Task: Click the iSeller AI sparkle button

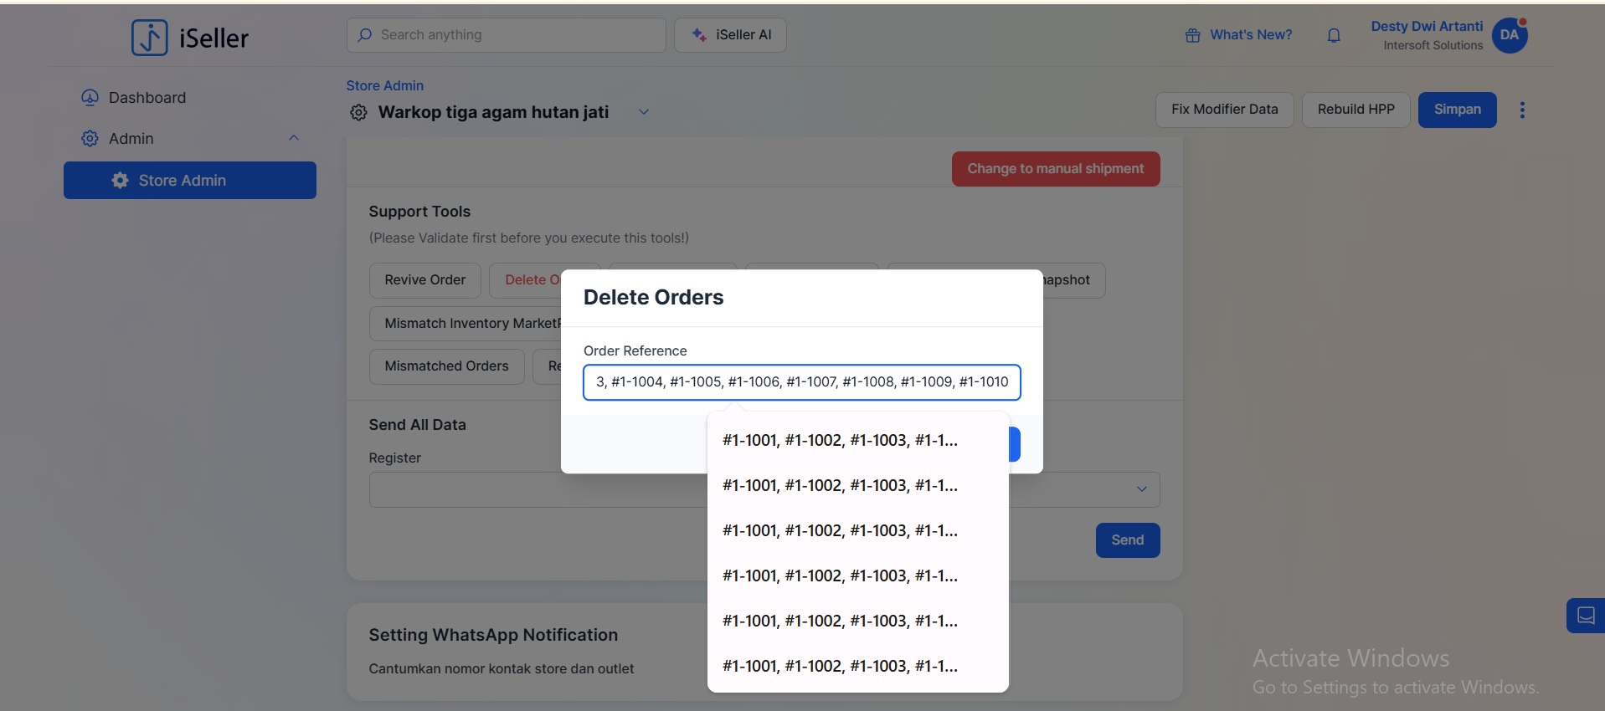Action: (x=730, y=35)
